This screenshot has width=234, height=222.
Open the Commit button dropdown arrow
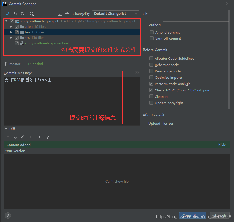point(203,215)
